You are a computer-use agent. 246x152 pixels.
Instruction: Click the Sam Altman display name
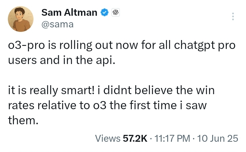click(69, 13)
